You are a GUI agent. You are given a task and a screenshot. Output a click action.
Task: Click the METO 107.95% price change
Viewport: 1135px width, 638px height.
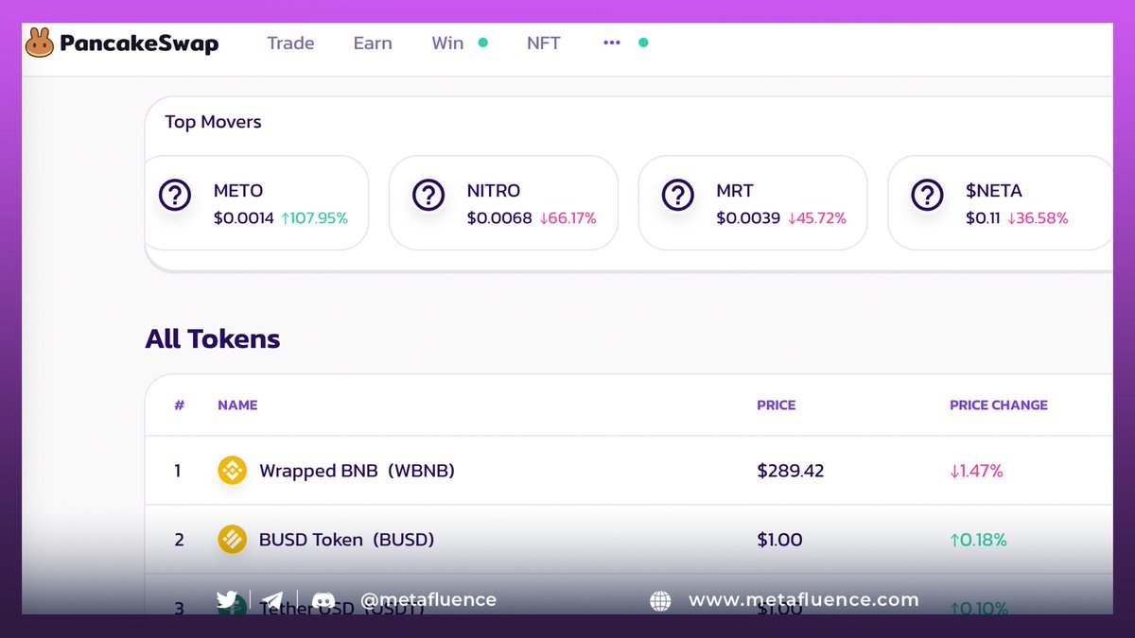coord(315,218)
